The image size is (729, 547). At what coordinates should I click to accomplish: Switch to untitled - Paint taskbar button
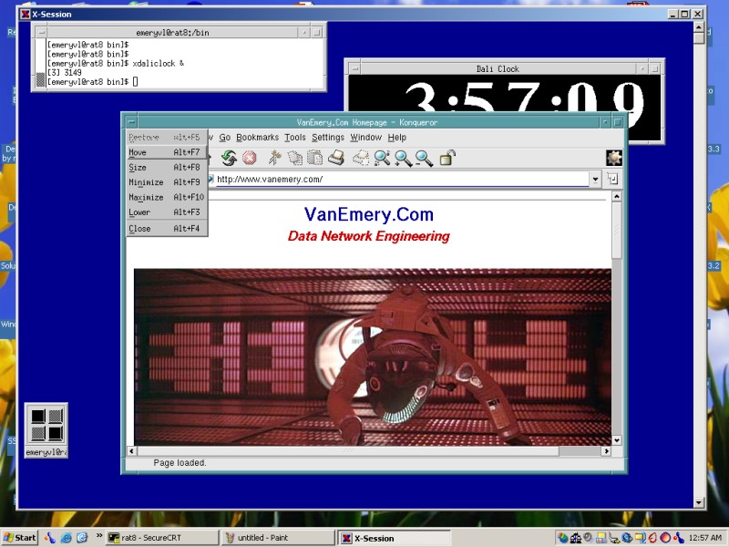tap(279, 538)
